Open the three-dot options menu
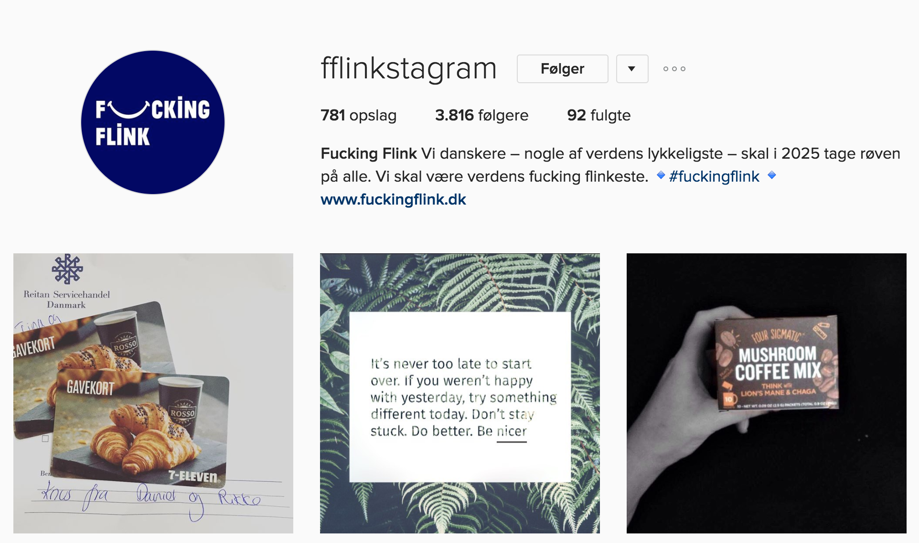919x543 pixels. coord(674,69)
